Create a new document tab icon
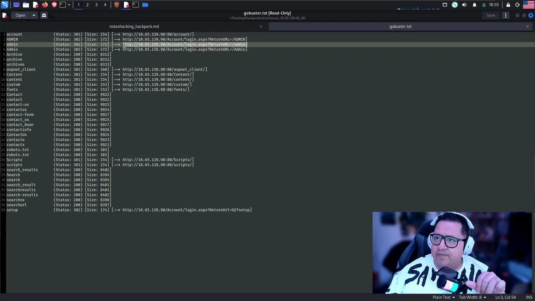The image size is (535, 301). pyautogui.click(x=44, y=15)
